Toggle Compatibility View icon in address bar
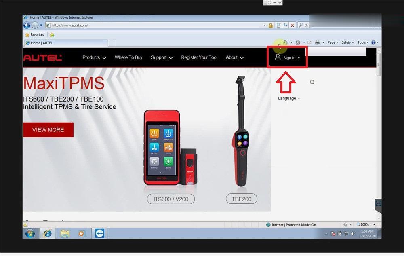Viewport: 404px width, 256px height. pyautogui.click(x=278, y=25)
